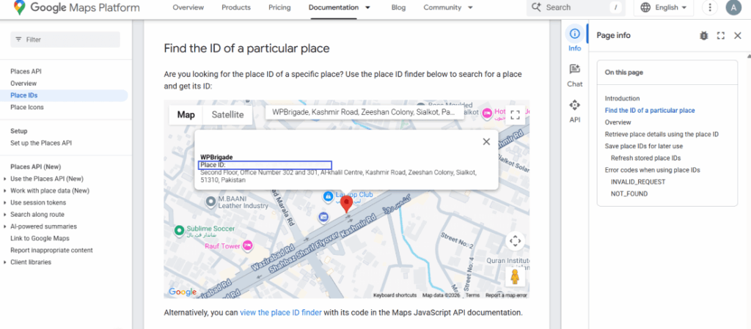The image size is (751, 329).
Task: Close the WPBrigade info window
Action: click(486, 141)
